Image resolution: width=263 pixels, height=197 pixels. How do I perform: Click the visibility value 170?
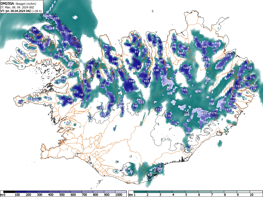[x=168, y=116]
